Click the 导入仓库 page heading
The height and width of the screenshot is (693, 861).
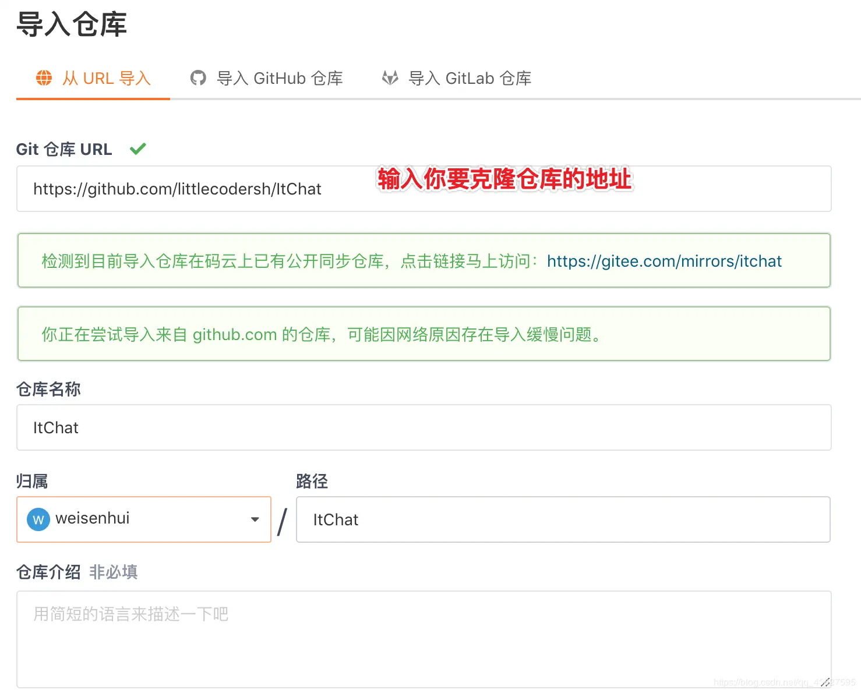point(72,24)
